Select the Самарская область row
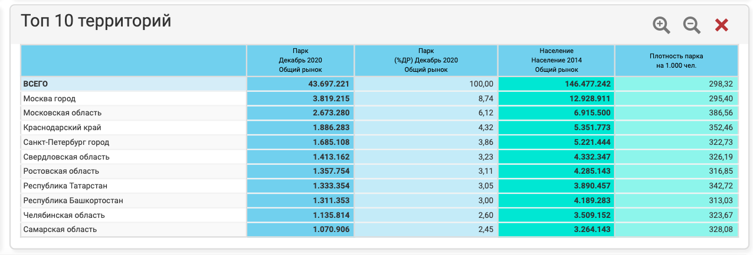This screenshot has height=255, width=753. 60,230
